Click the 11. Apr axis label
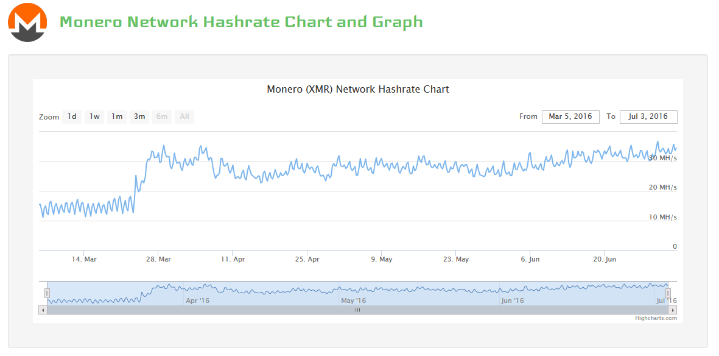719x356 pixels. [233, 260]
